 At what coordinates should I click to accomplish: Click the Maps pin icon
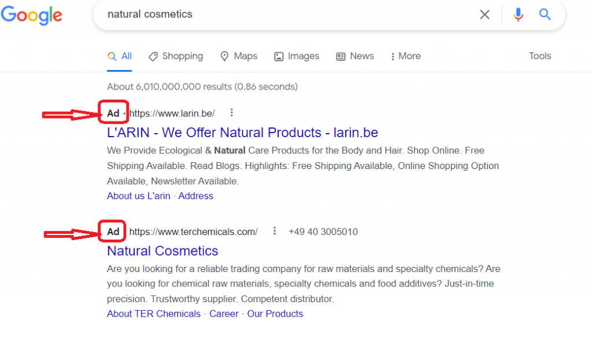(225, 56)
